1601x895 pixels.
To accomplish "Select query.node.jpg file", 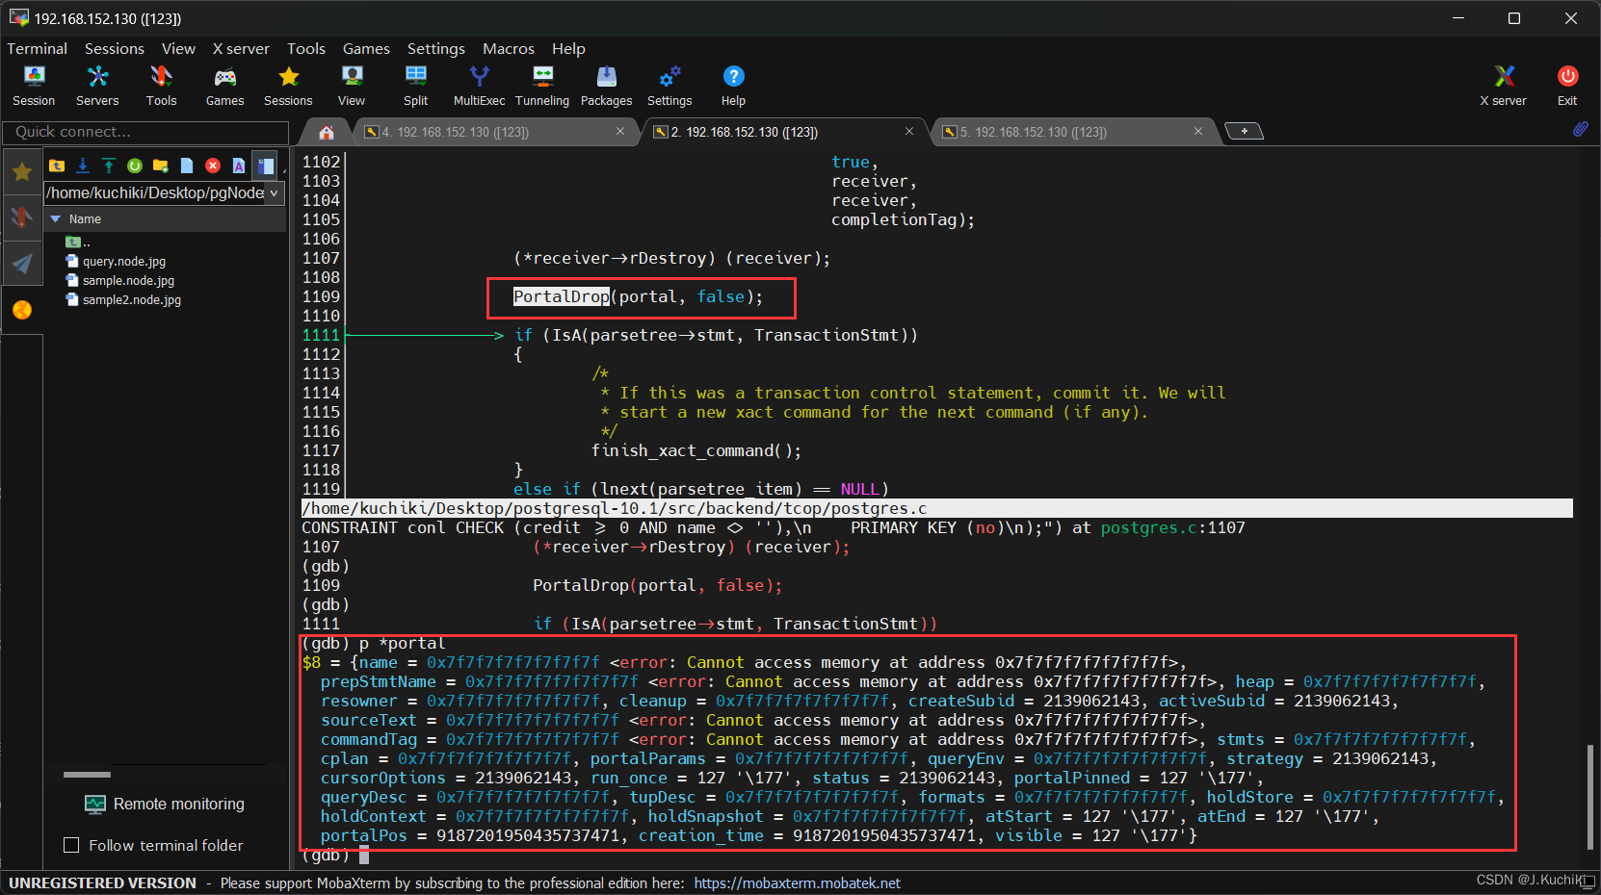I will coord(123,261).
